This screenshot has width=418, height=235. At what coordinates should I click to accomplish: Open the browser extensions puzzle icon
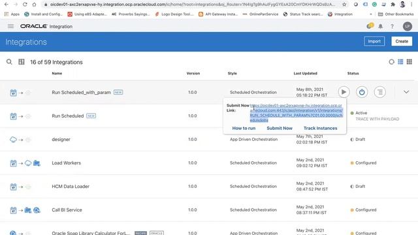point(393,5)
